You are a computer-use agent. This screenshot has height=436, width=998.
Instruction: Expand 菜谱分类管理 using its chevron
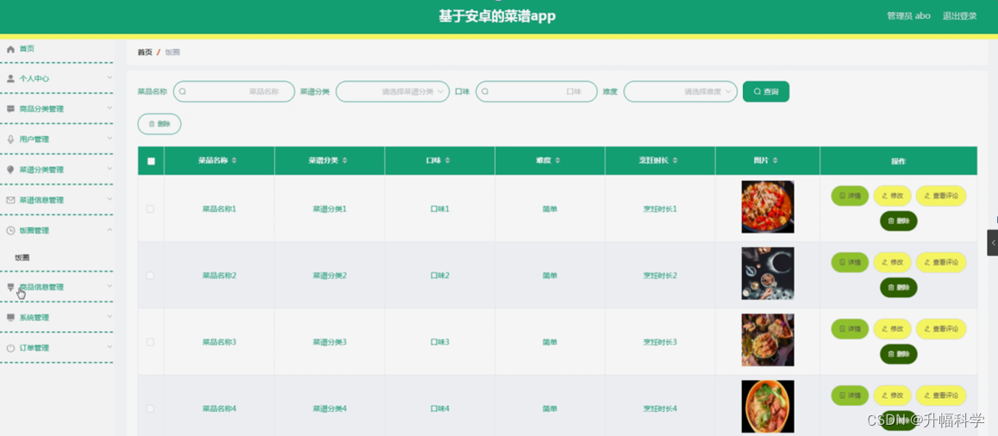(109, 169)
